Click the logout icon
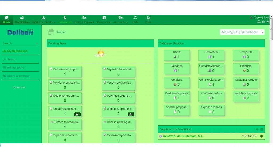273x147 pixels. (x=267, y=22)
